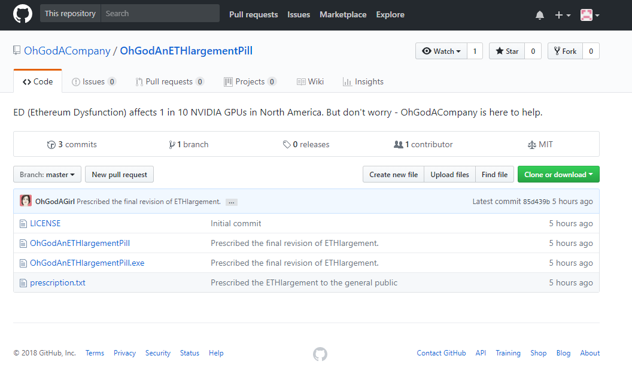The height and width of the screenshot is (377, 632).
Task: Open the Watch dropdown
Action: [x=441, y=51]
